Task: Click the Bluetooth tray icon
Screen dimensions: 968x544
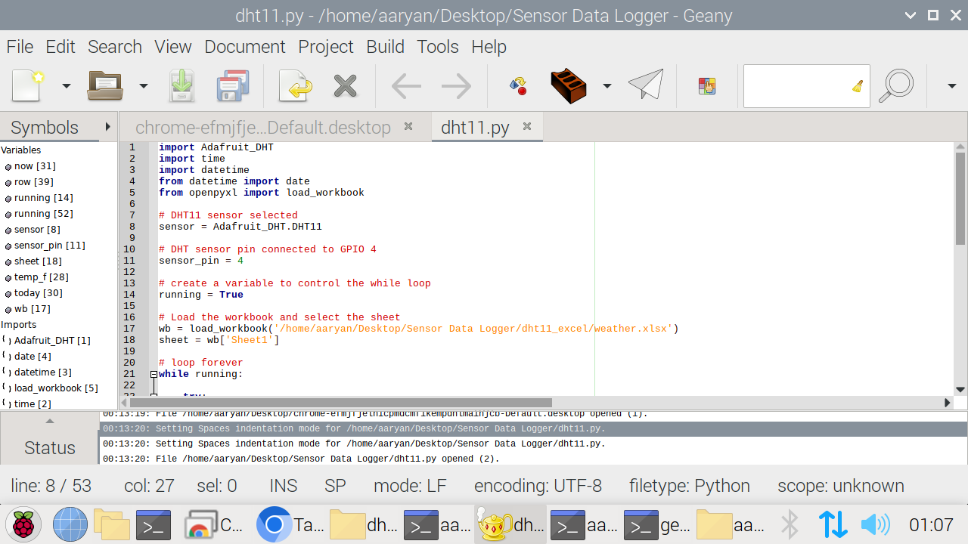Action: pos(790,524)
